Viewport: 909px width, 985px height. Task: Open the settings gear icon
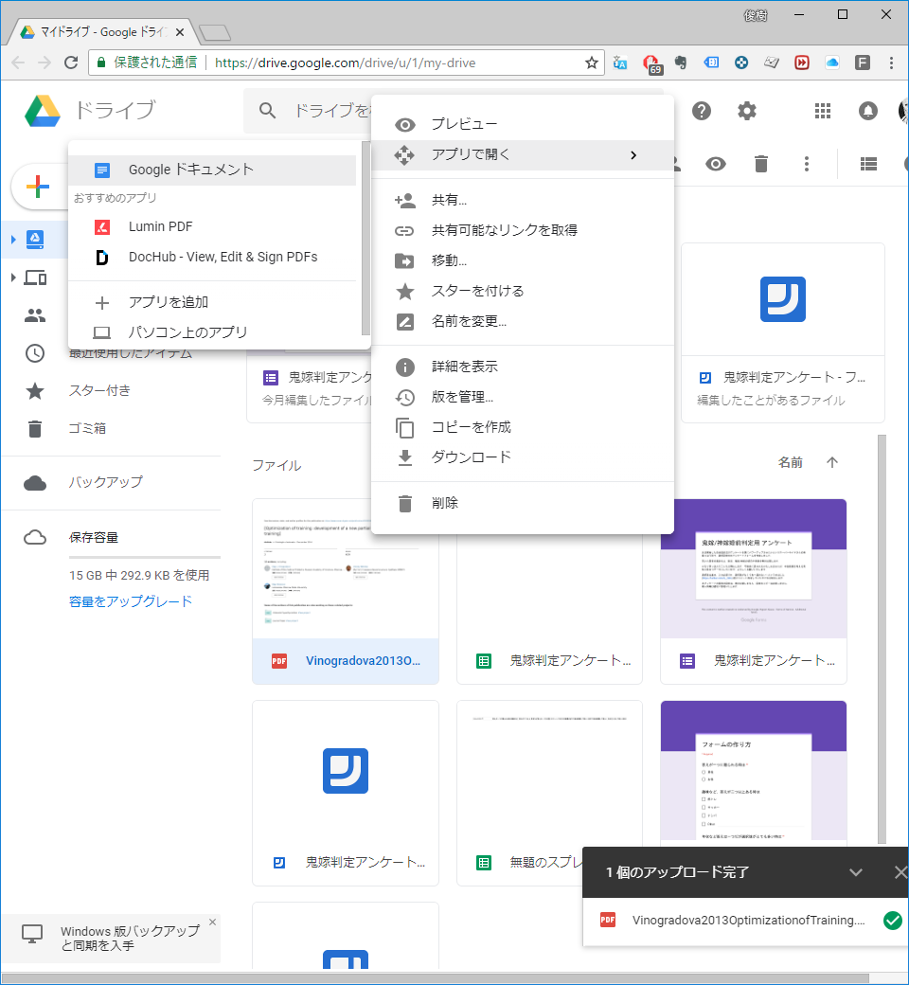pyautogui.click(x=747, y=111)
